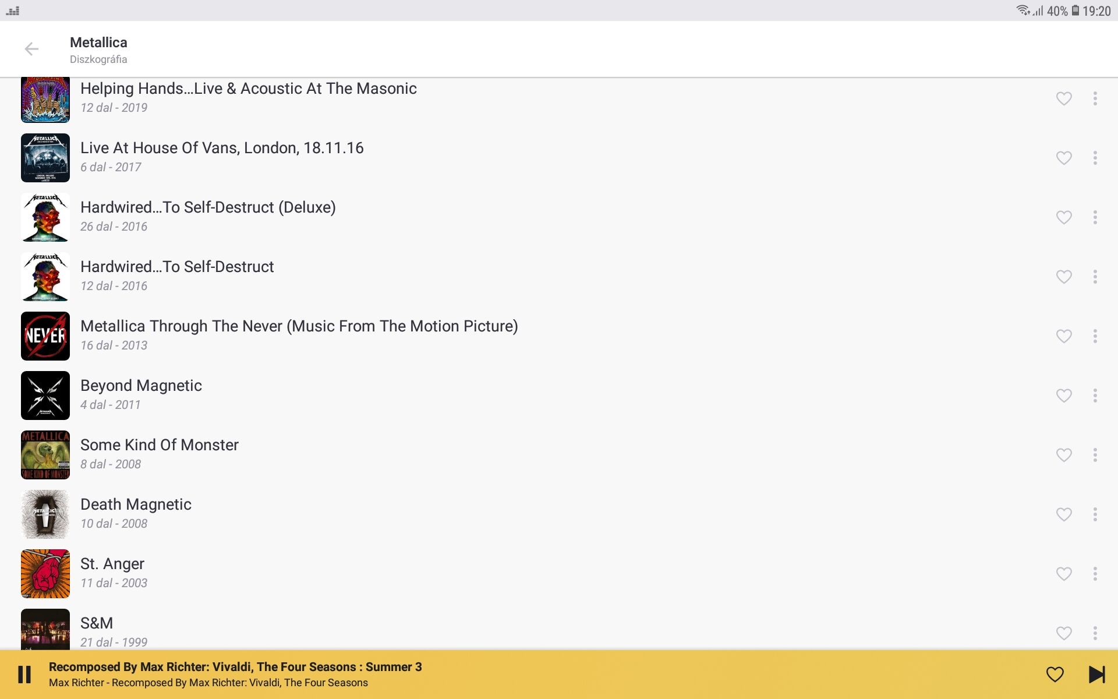Open more options for Live At House Of Vans
Screen dimensions: 1118x699
pos(1095,158)
